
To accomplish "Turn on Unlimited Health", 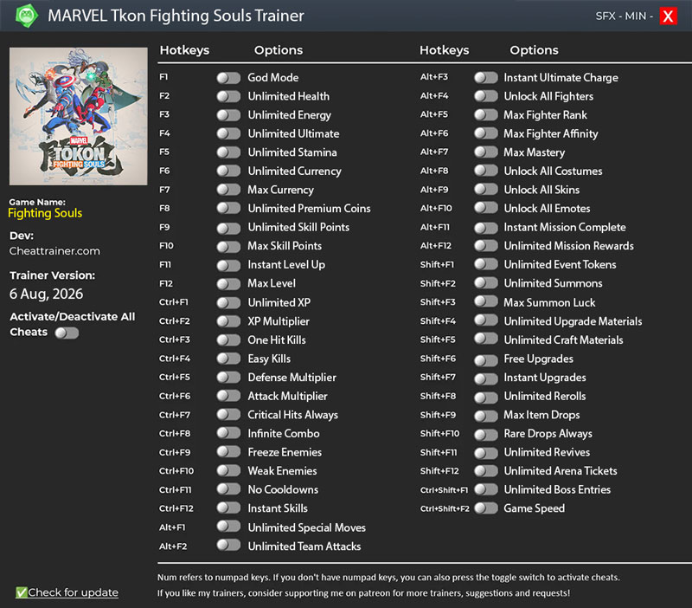I will pyautogui.click(x=228, y=96).
